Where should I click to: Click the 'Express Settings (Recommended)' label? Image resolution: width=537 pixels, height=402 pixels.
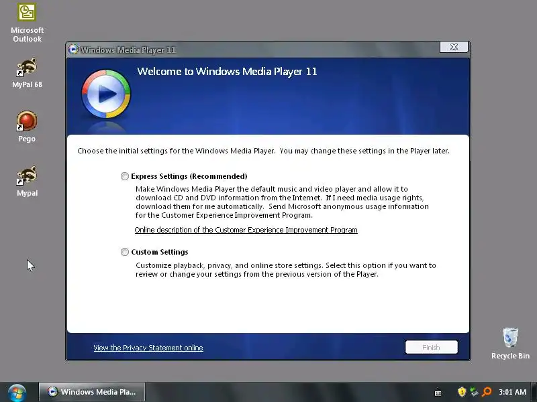click(x=189, y=176)
